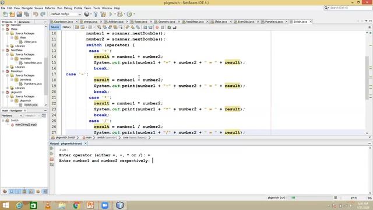Viewport: 373px width, 210px height.
Task: Open the Navigate menu
Action: point(27,8)
